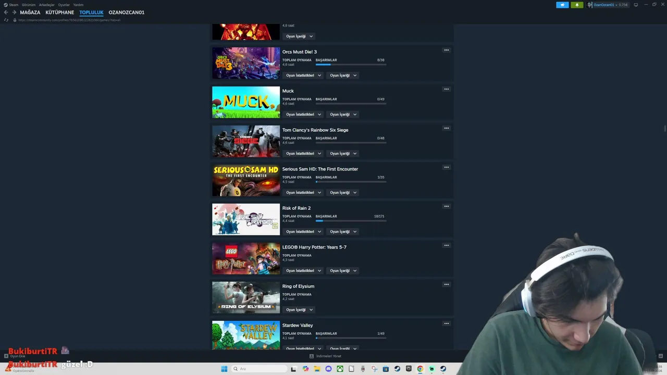
Task: Switch to the KÜTÜPHANE tab
Action: (60, 12)
